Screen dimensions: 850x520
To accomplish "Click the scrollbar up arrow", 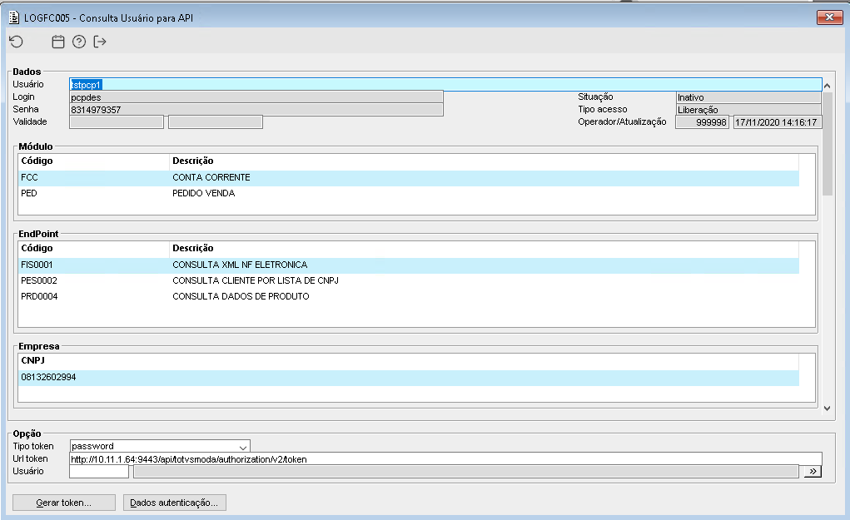I will point(828,87).
